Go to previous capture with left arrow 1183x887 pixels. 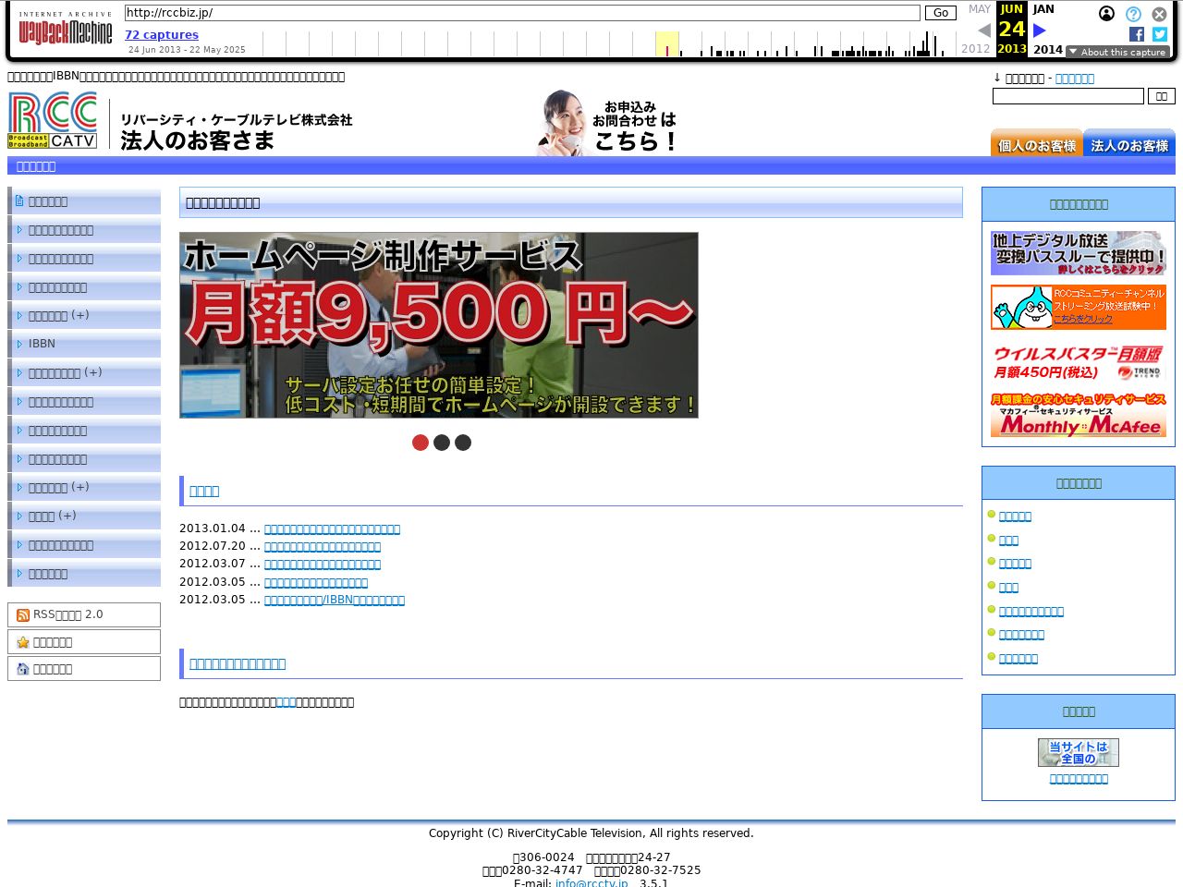coord(984,30)
